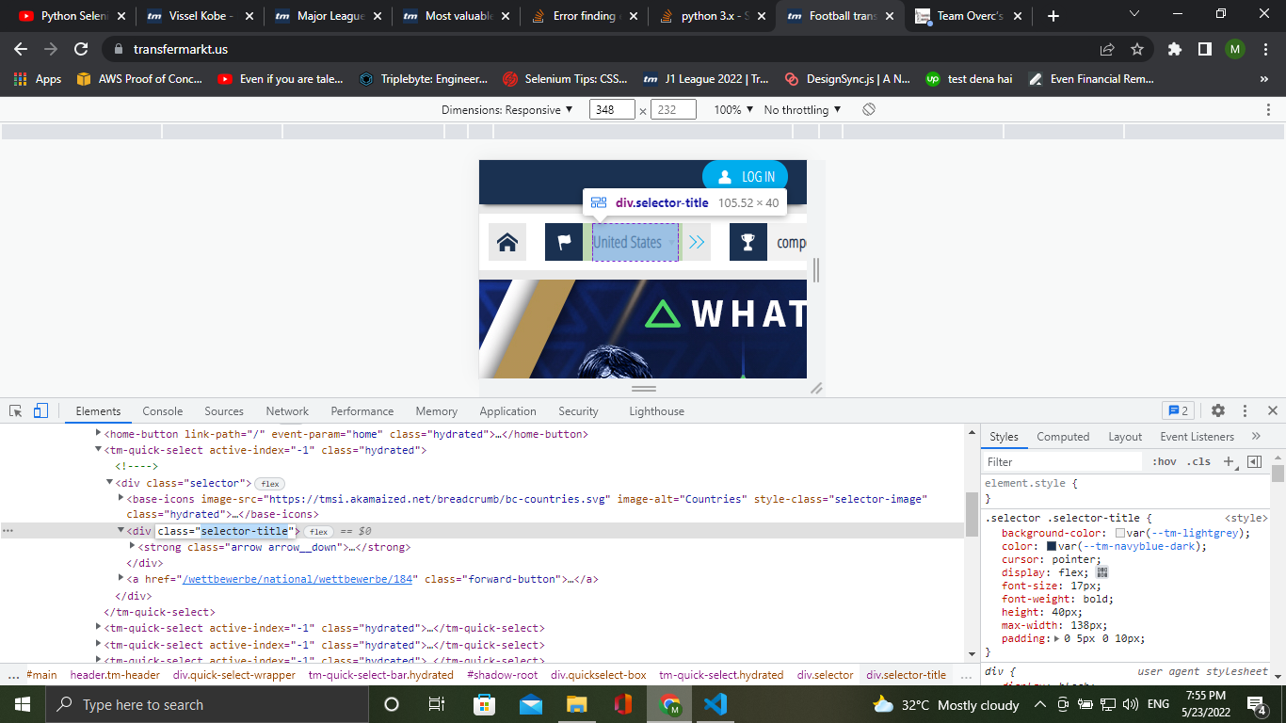This screenshot has height=723, width=1286.
Task: Open Chrome extensions puzzle icon
Action: [1174, 49]
